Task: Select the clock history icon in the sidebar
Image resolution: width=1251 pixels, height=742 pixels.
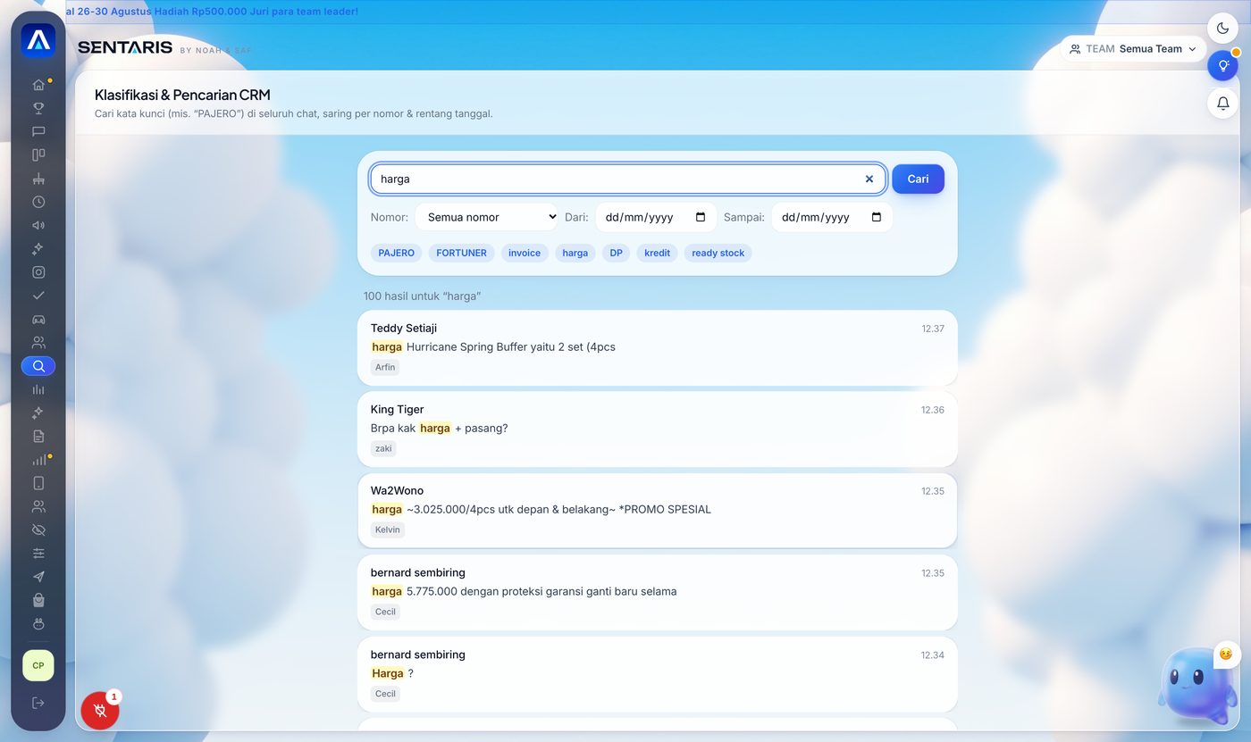Action: [x=38, y=202]
